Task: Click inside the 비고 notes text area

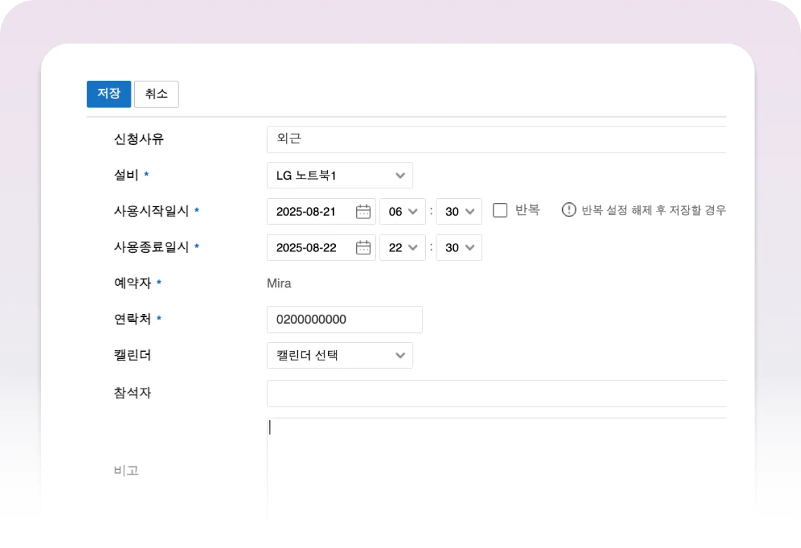Action: click(x=495, y=471)
